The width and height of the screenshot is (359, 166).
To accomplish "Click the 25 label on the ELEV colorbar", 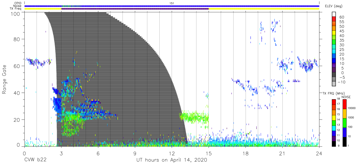I will (341, 50).
